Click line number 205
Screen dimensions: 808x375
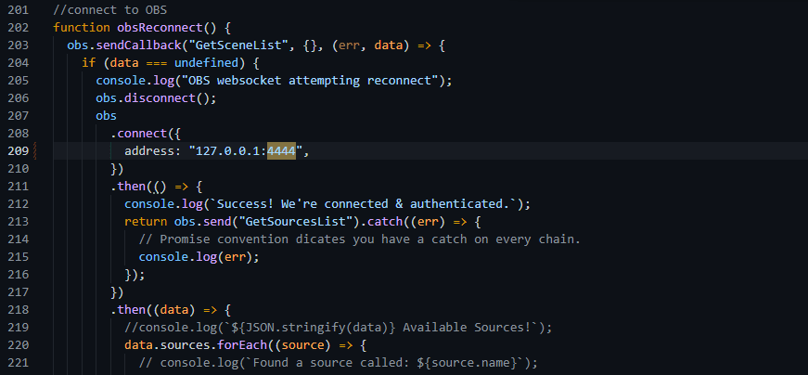tap(19, 80)
